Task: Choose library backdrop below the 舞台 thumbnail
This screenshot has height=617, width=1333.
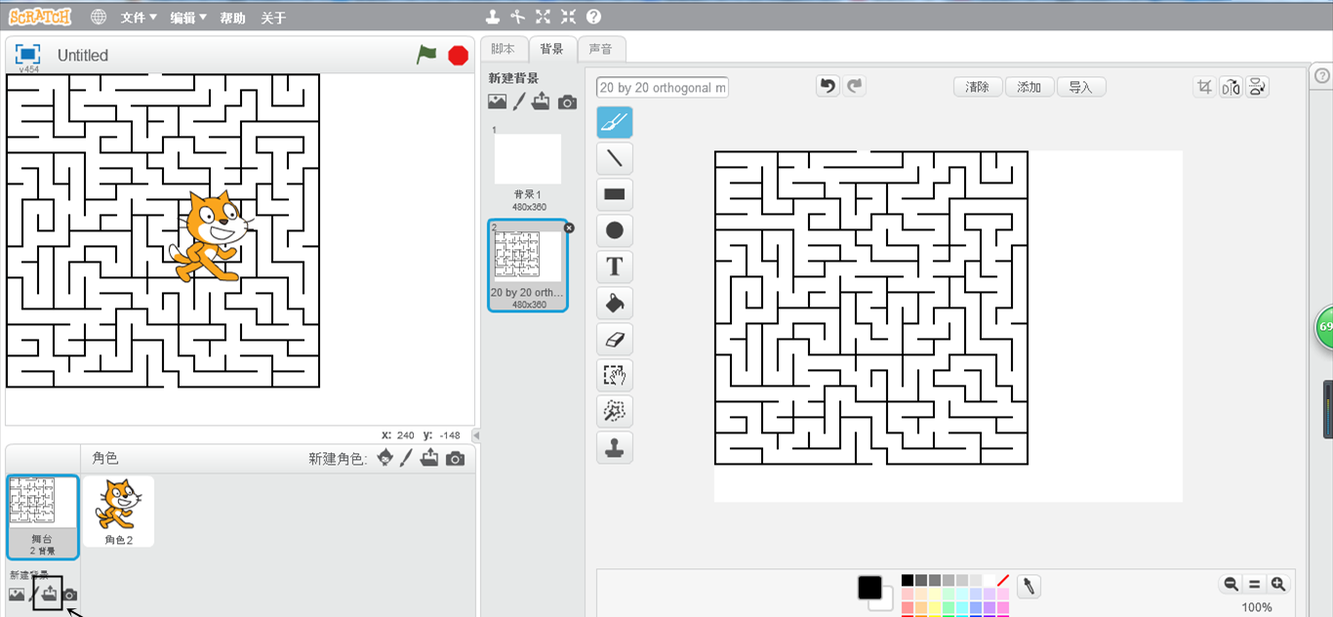Action: (17, 595)
